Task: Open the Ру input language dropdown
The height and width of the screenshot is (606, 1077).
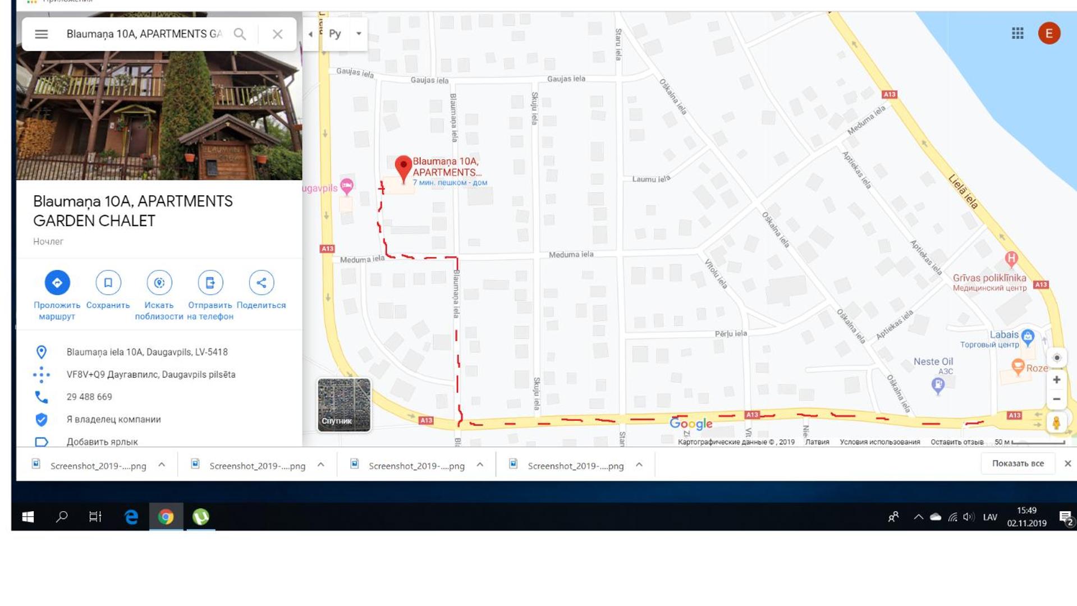Action: [359, 34]
